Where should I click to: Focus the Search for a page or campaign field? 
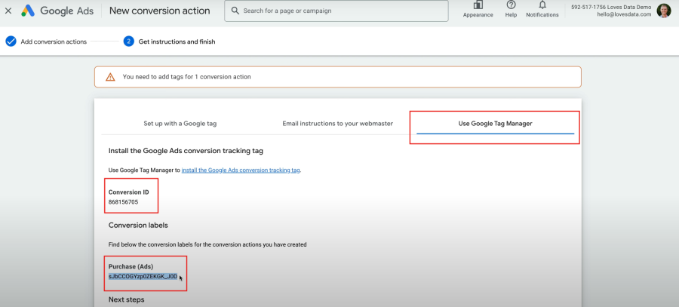(336, 11)
